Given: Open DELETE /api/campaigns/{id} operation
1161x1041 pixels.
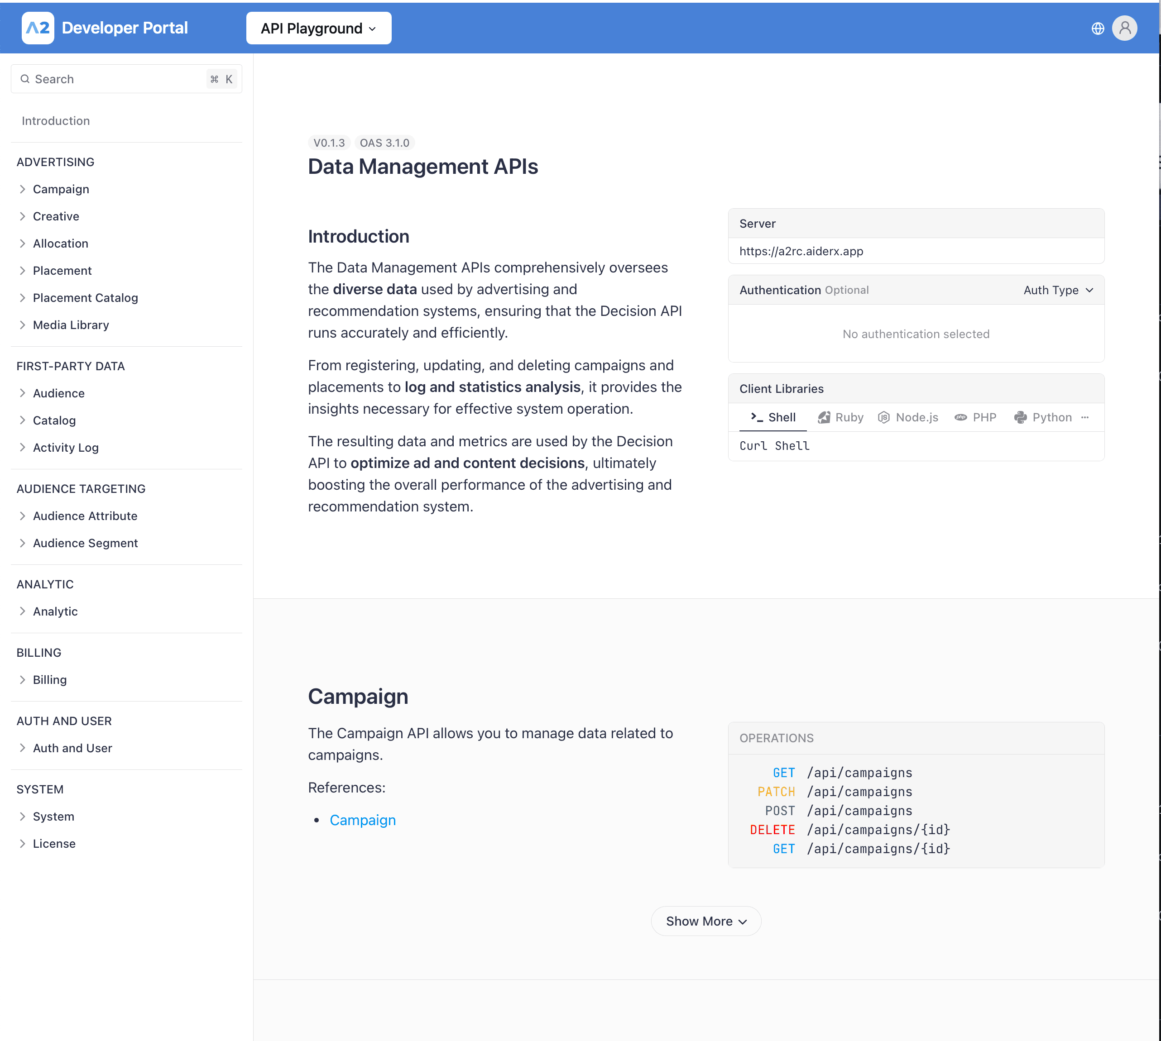Looking at the screenshot, I should [850, 829].
